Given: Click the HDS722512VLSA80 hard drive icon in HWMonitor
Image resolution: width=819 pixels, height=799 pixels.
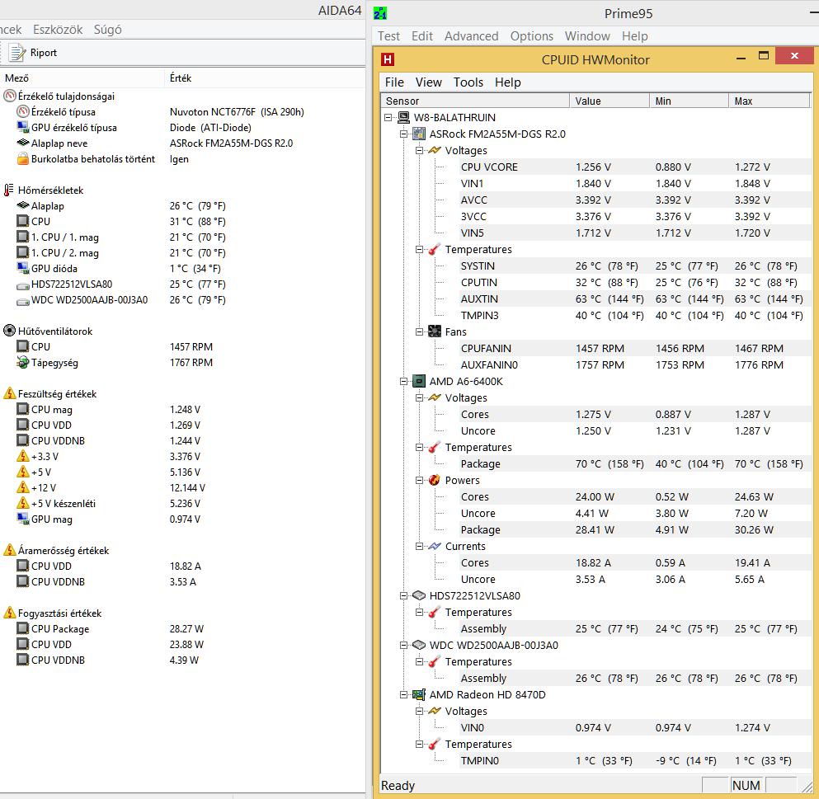Looking at the screenshot, I should pos(419,595).
